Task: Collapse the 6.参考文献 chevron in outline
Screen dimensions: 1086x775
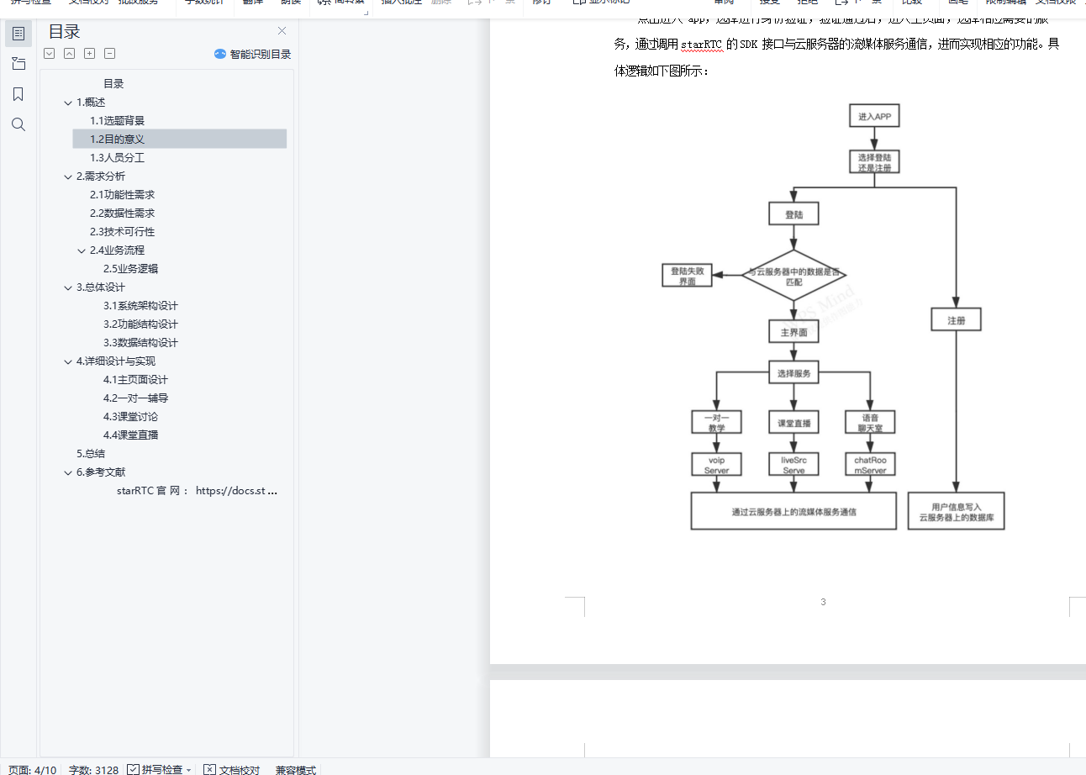Action: click(x=68, y=472)
